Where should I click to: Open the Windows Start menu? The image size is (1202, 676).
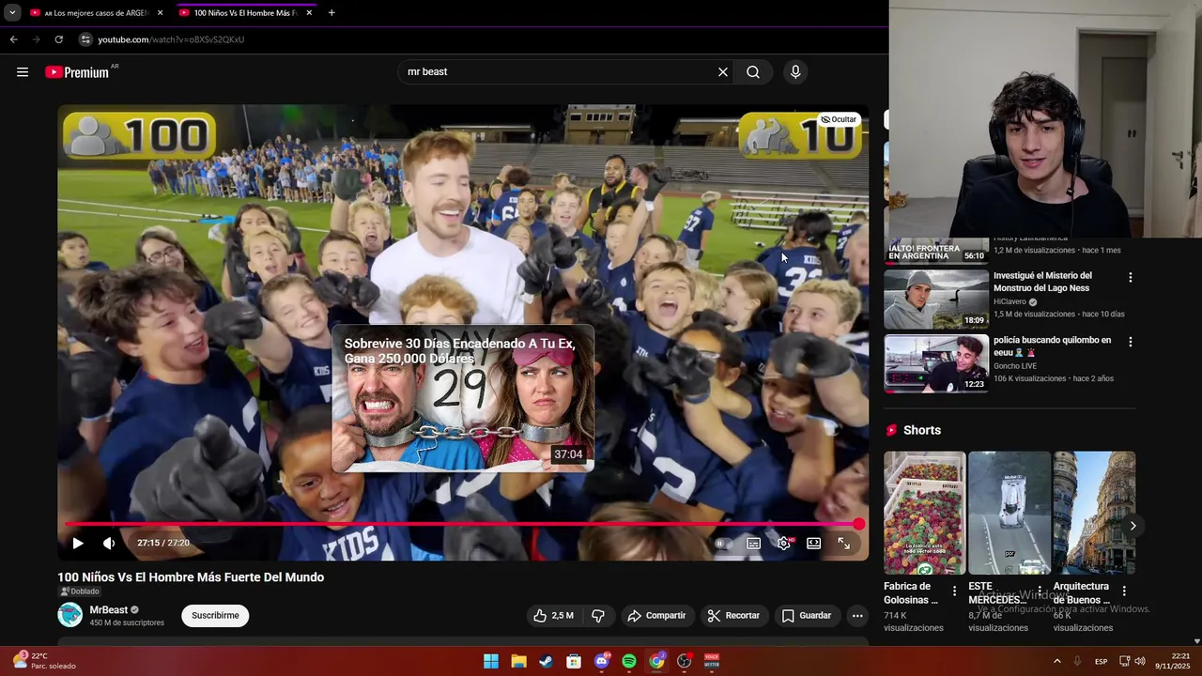(491, 662)
